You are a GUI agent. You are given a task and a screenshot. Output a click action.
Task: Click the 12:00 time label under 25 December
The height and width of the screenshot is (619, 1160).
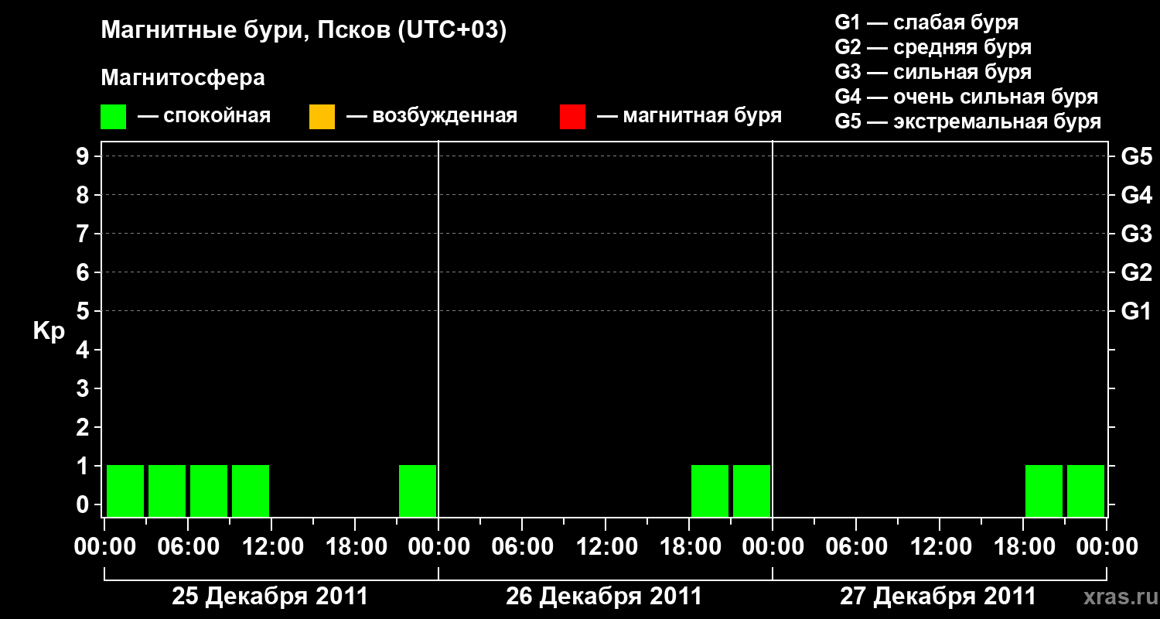(271, 547)
